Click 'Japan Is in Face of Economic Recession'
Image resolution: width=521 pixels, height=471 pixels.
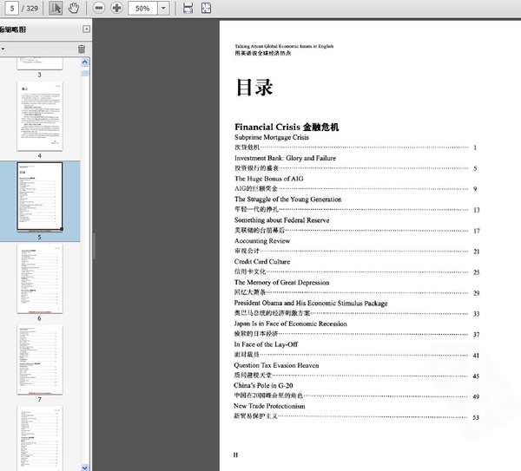(290, 324)
